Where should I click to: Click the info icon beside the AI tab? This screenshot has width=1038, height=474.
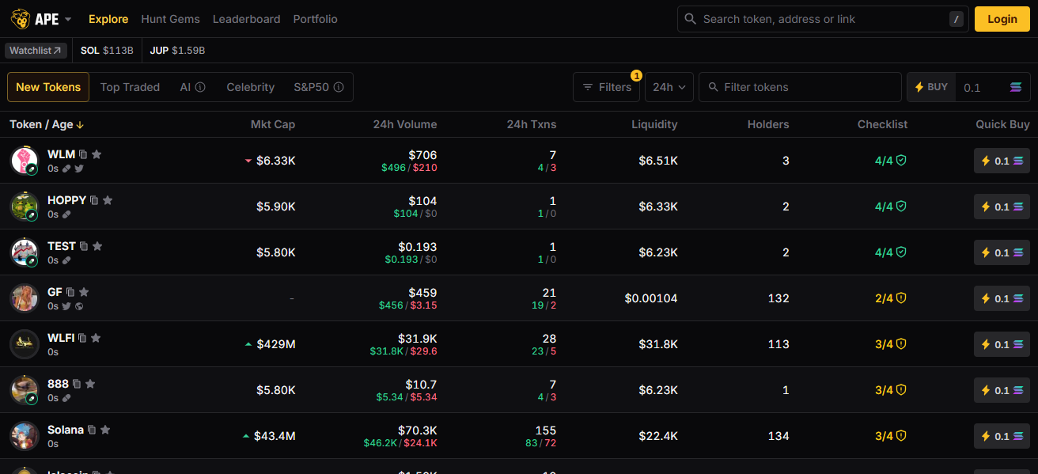coord(200,87)
